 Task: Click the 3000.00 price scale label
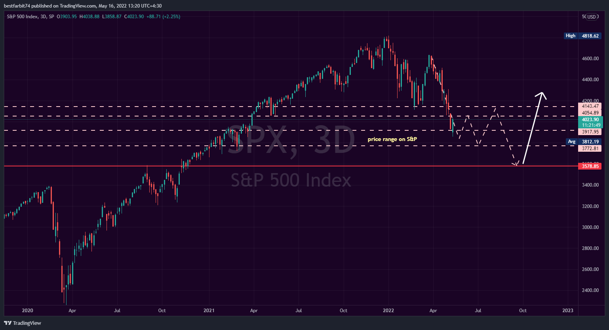tap(590, 227)
